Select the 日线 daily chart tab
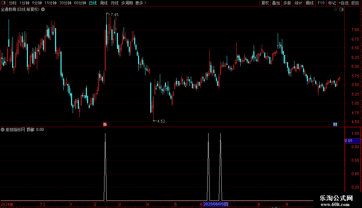 coord(93,3)
